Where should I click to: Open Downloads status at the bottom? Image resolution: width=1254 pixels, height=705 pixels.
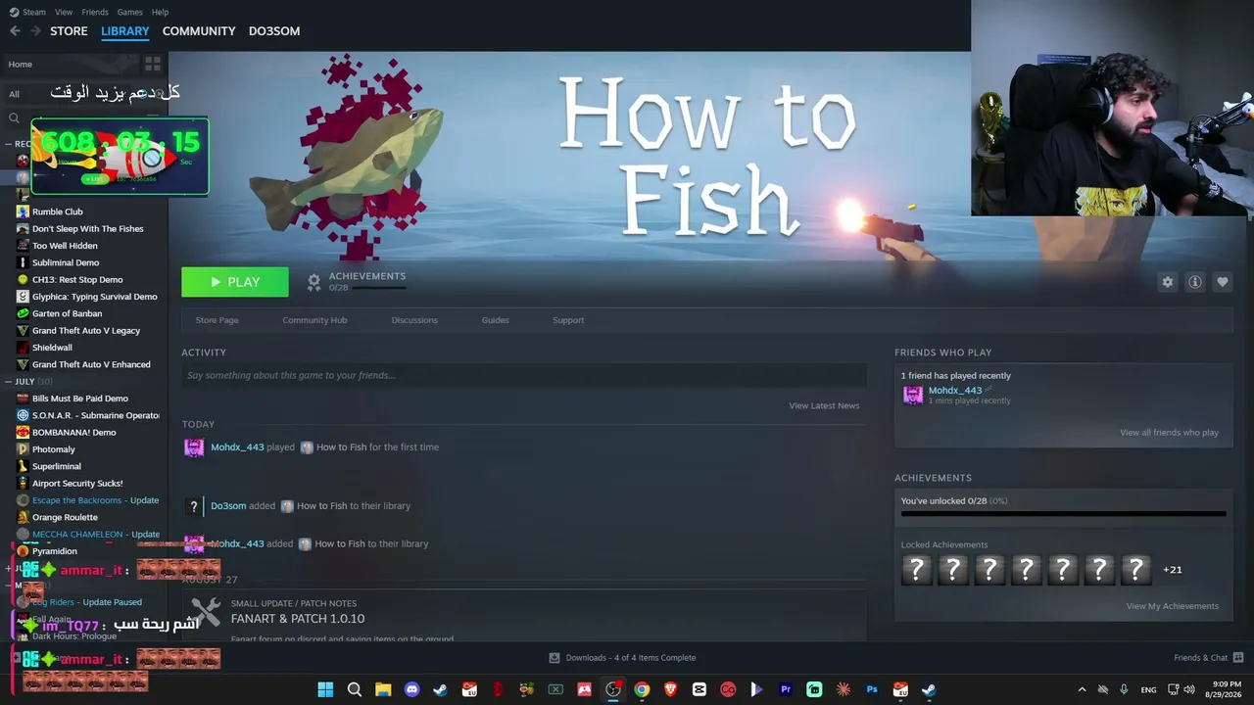(622, 658)
